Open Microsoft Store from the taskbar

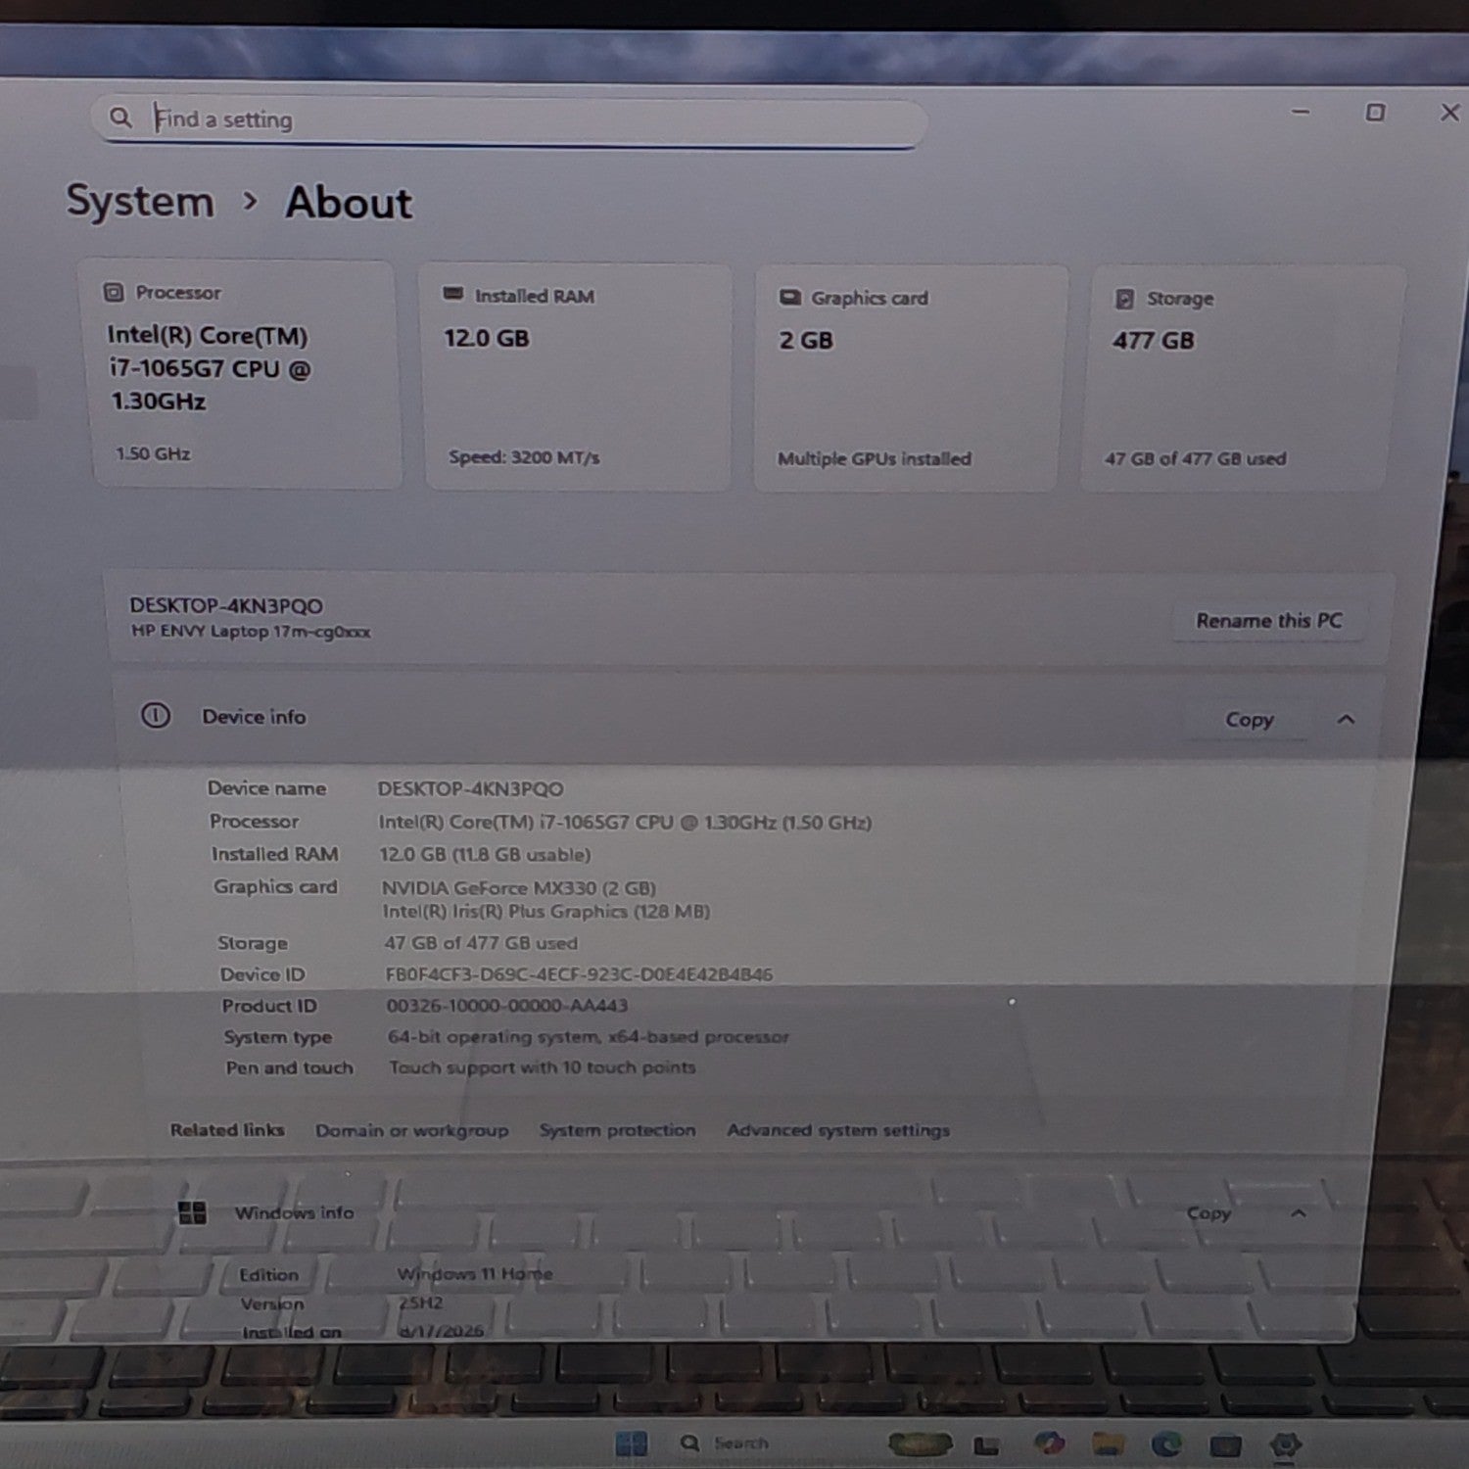point(1225,1445)
